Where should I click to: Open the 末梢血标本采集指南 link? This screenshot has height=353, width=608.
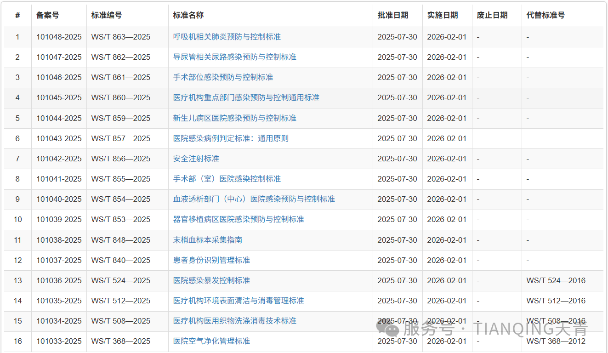click(x=205, y=239)
